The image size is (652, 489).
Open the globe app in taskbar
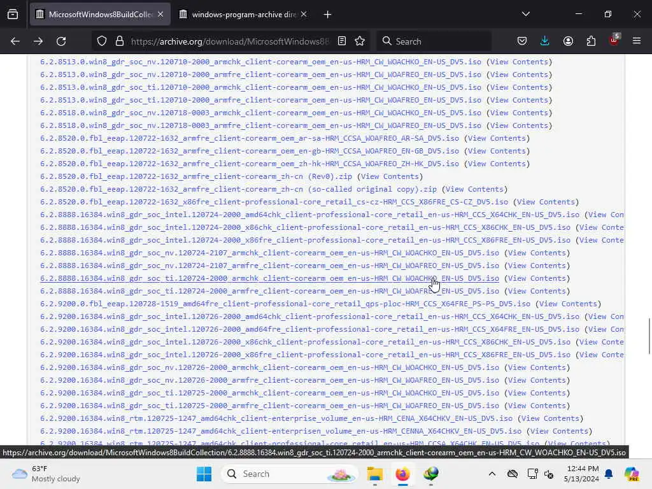(431, 474)
